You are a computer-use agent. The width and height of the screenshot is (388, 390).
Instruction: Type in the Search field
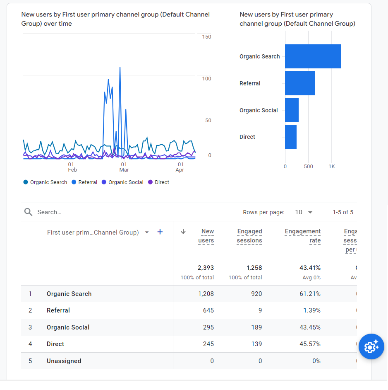click(x=129, y=212)
